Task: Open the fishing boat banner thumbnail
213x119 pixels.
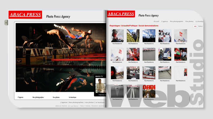Action: click(x=149, y=73)
